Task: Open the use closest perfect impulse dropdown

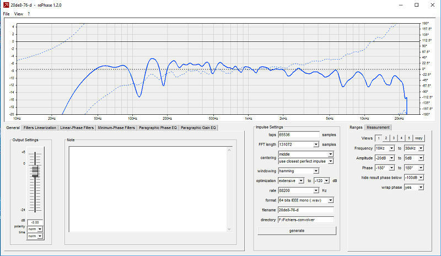Action: coord(306,161)
